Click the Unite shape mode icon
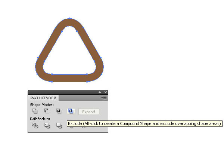 pyautogui.click(x=35, y=111)
